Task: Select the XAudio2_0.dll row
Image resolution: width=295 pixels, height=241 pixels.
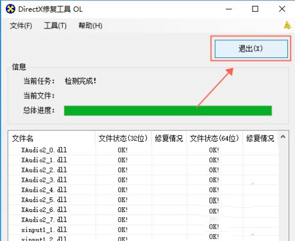Action: [143, 150]
